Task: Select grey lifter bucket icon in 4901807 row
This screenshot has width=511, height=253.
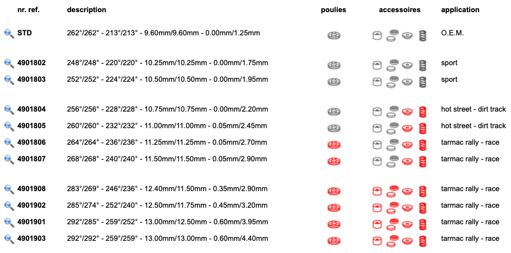Action: (377, 161)
